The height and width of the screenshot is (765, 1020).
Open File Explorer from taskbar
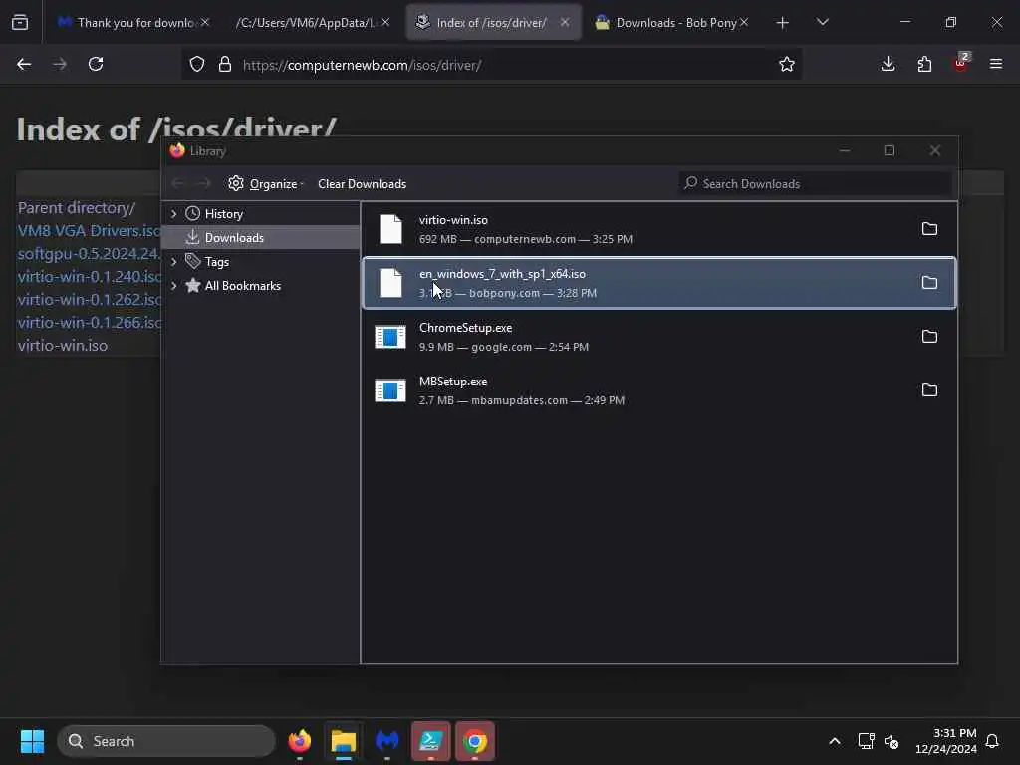(x=344, y=741)
